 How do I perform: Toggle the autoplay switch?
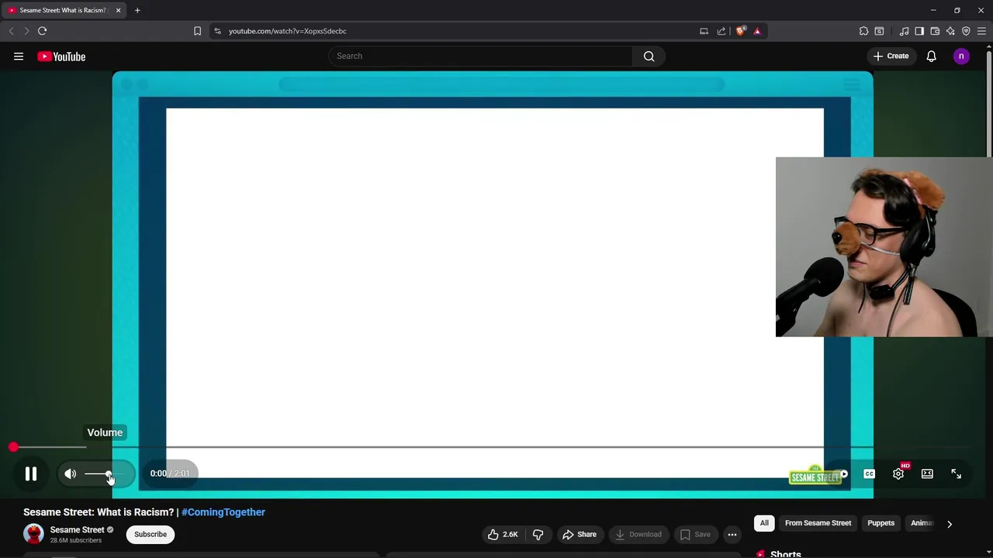842,474
